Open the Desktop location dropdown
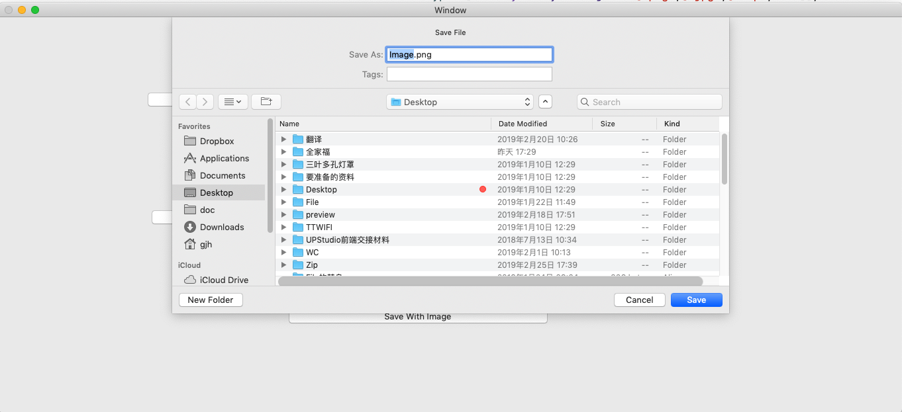Screen dimensions: 902x412 tap(460, 102)
